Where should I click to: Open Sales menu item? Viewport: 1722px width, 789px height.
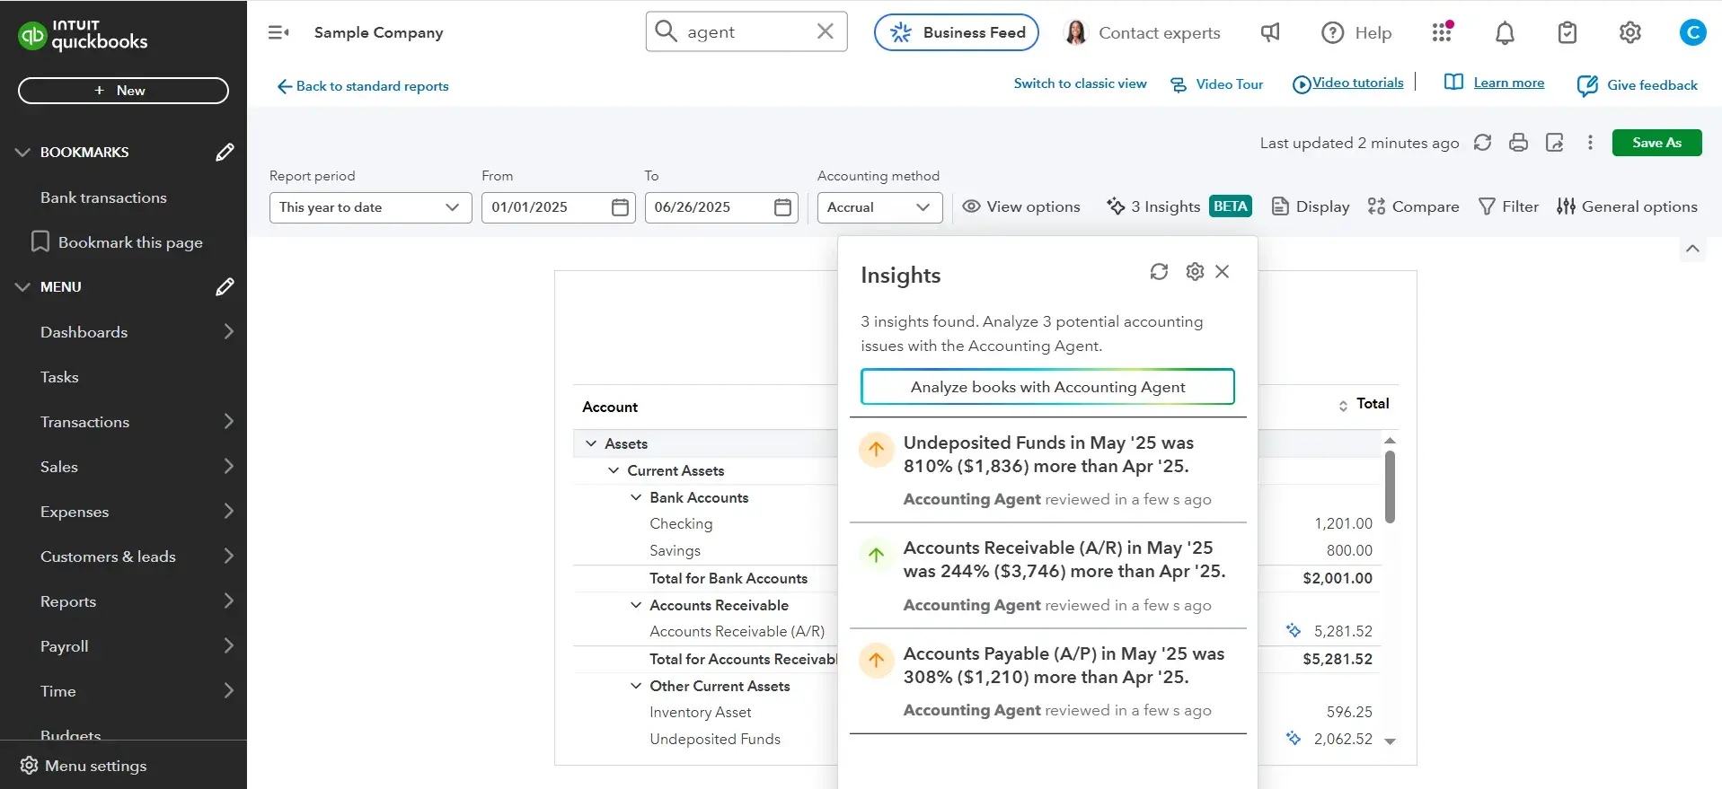[123, 467]
